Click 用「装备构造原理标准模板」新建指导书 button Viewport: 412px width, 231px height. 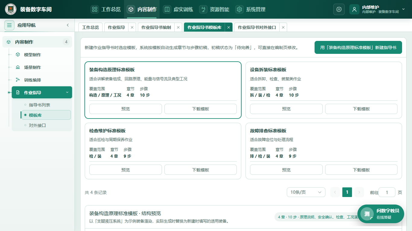(358, 48)
